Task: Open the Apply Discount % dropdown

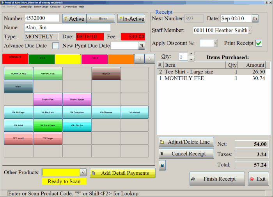Action: pos(215,43)
